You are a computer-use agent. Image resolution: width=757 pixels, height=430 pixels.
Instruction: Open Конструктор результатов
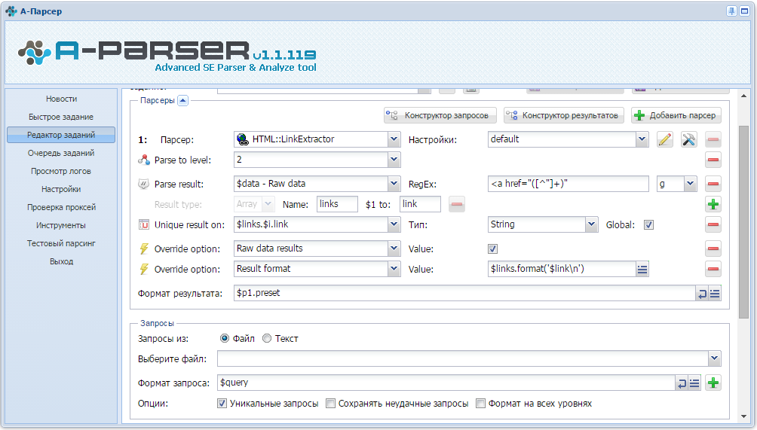click(564, 115)
